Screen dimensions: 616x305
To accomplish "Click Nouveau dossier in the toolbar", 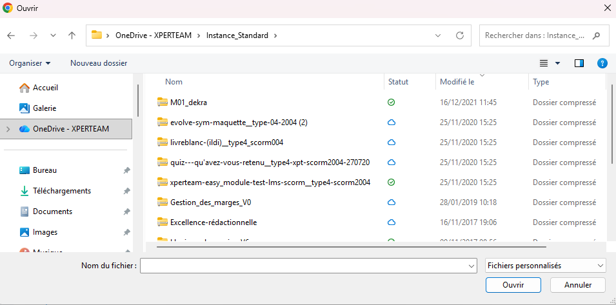I will (99, 63).
